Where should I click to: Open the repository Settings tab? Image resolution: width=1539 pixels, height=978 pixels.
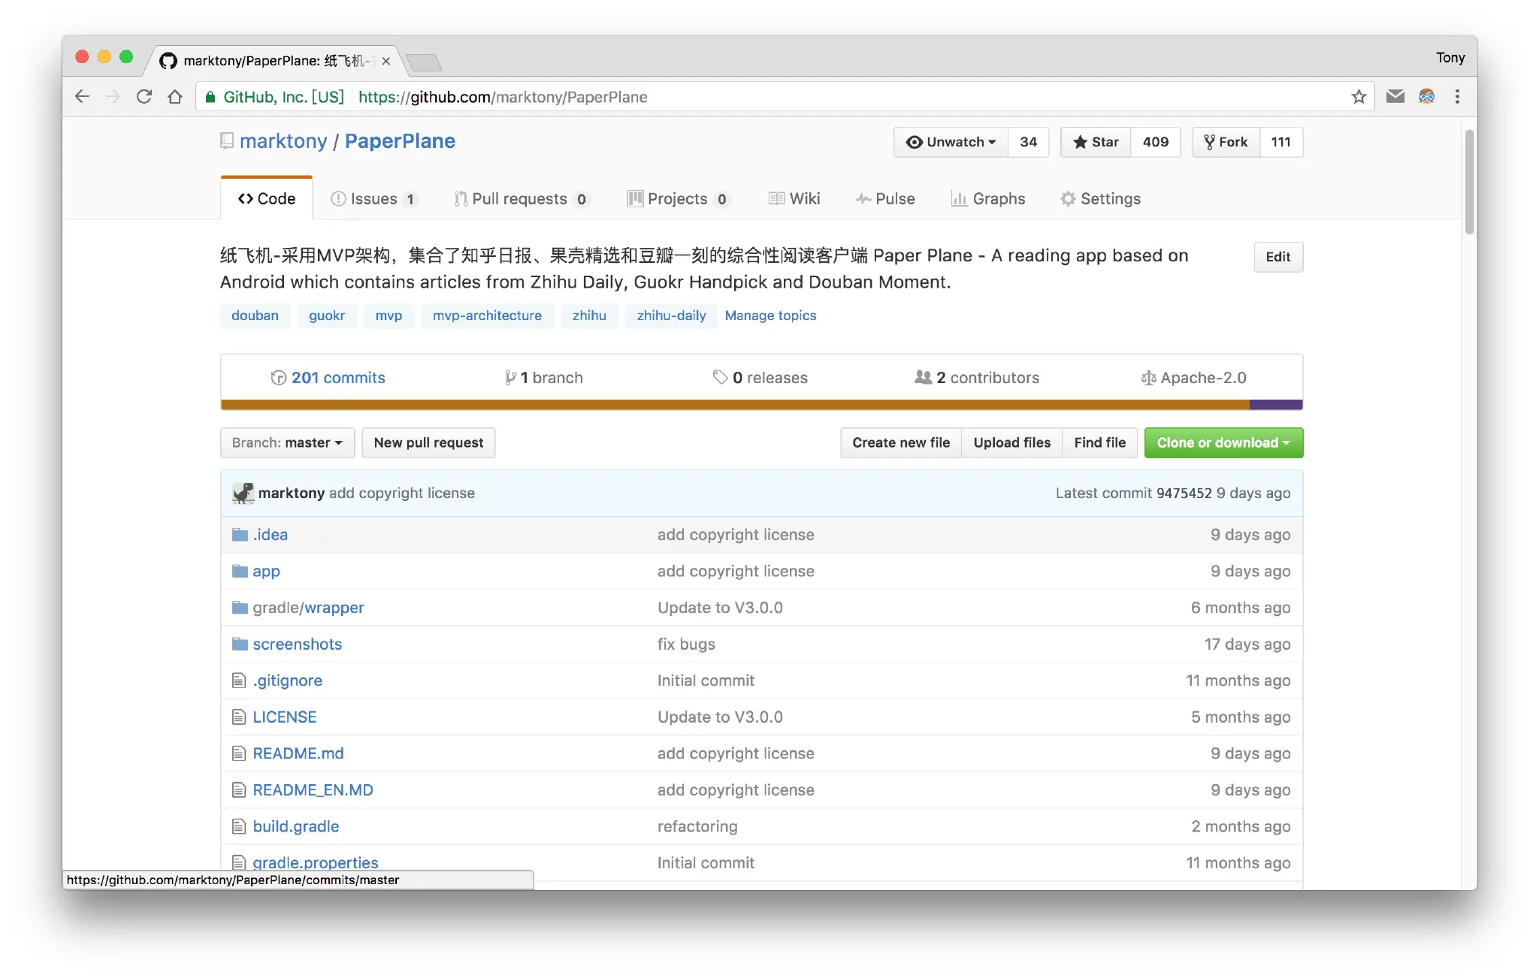[x=1101, y=198]
